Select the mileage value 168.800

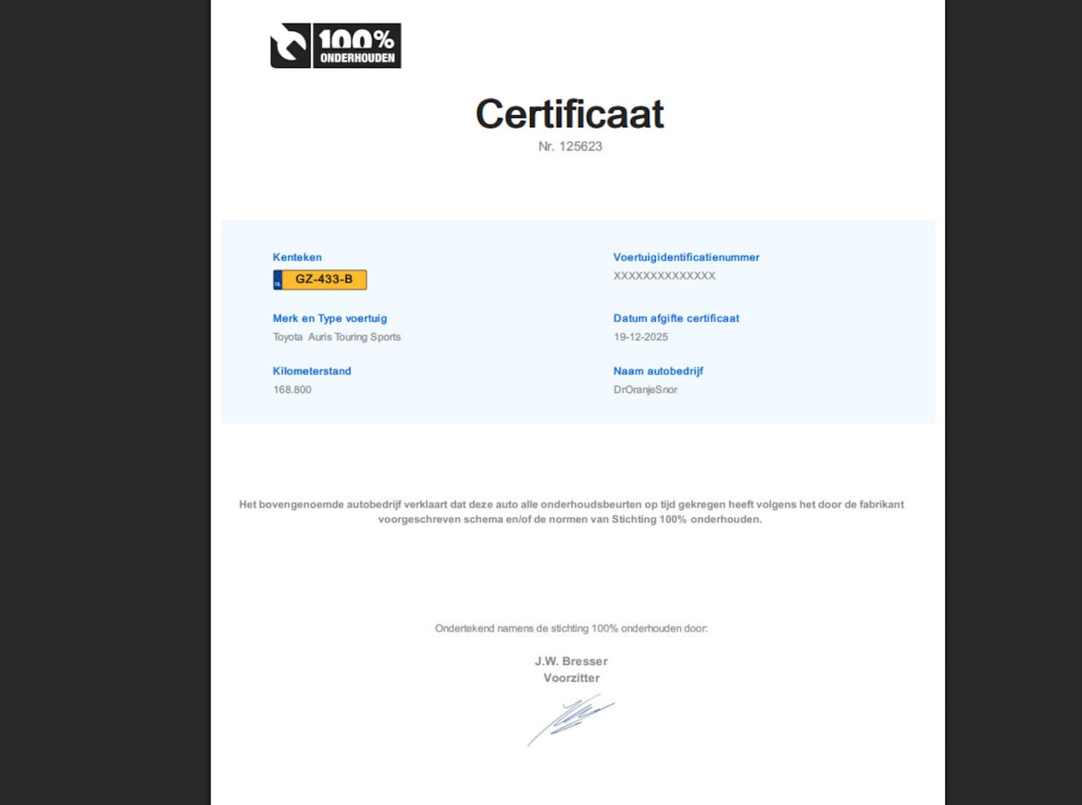click(x=292, y=390)
